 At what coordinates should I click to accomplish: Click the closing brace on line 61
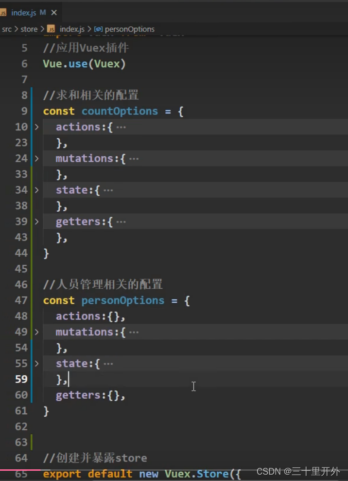point(46,411)
